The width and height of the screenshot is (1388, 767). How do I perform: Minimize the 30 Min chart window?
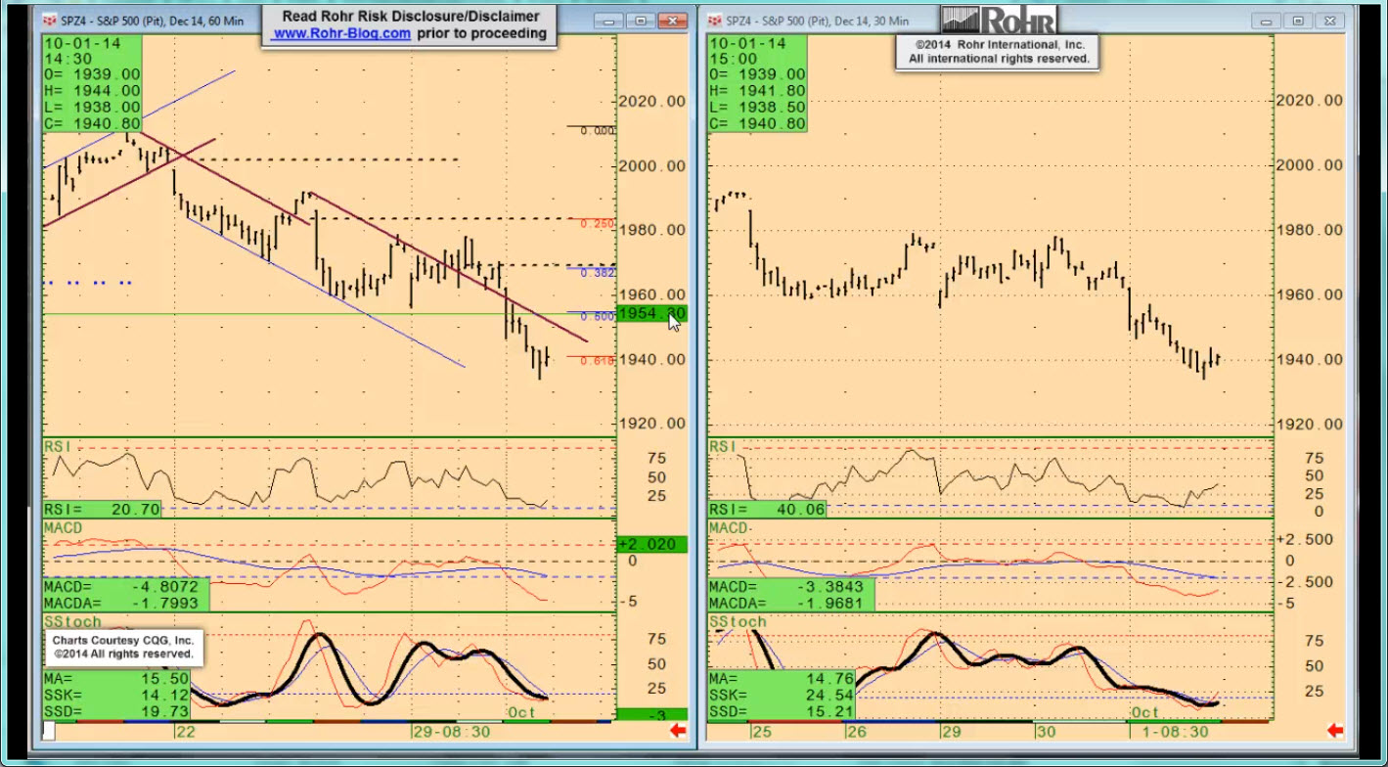pos(1269,21)
